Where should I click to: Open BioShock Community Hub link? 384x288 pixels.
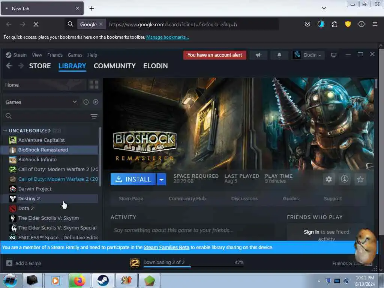187,199
